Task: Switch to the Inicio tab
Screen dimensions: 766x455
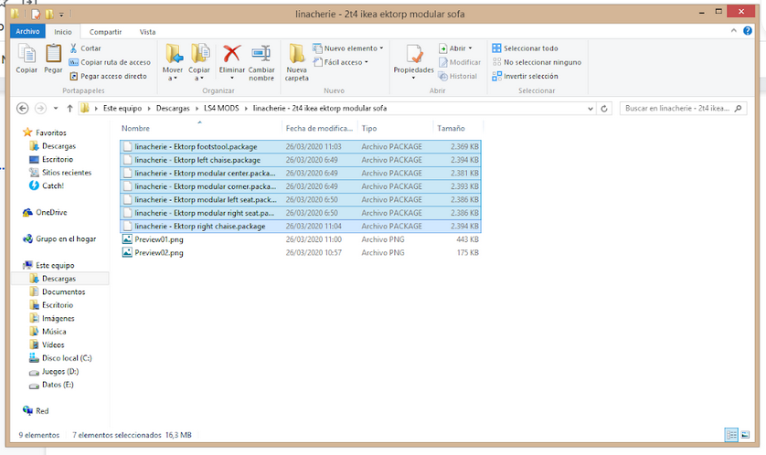Action: pyautogui.click(x=63, y=32)
